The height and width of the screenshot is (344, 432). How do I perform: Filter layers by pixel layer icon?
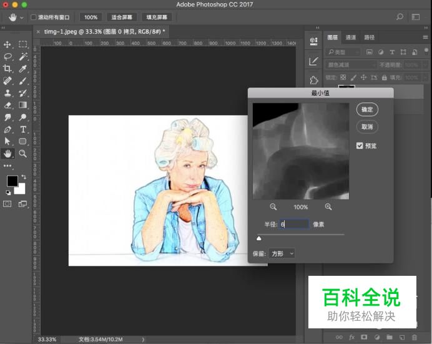pyautogui.click(x=369, y=52)
